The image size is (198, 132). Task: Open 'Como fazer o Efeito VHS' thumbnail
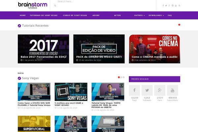click(34, 92)
